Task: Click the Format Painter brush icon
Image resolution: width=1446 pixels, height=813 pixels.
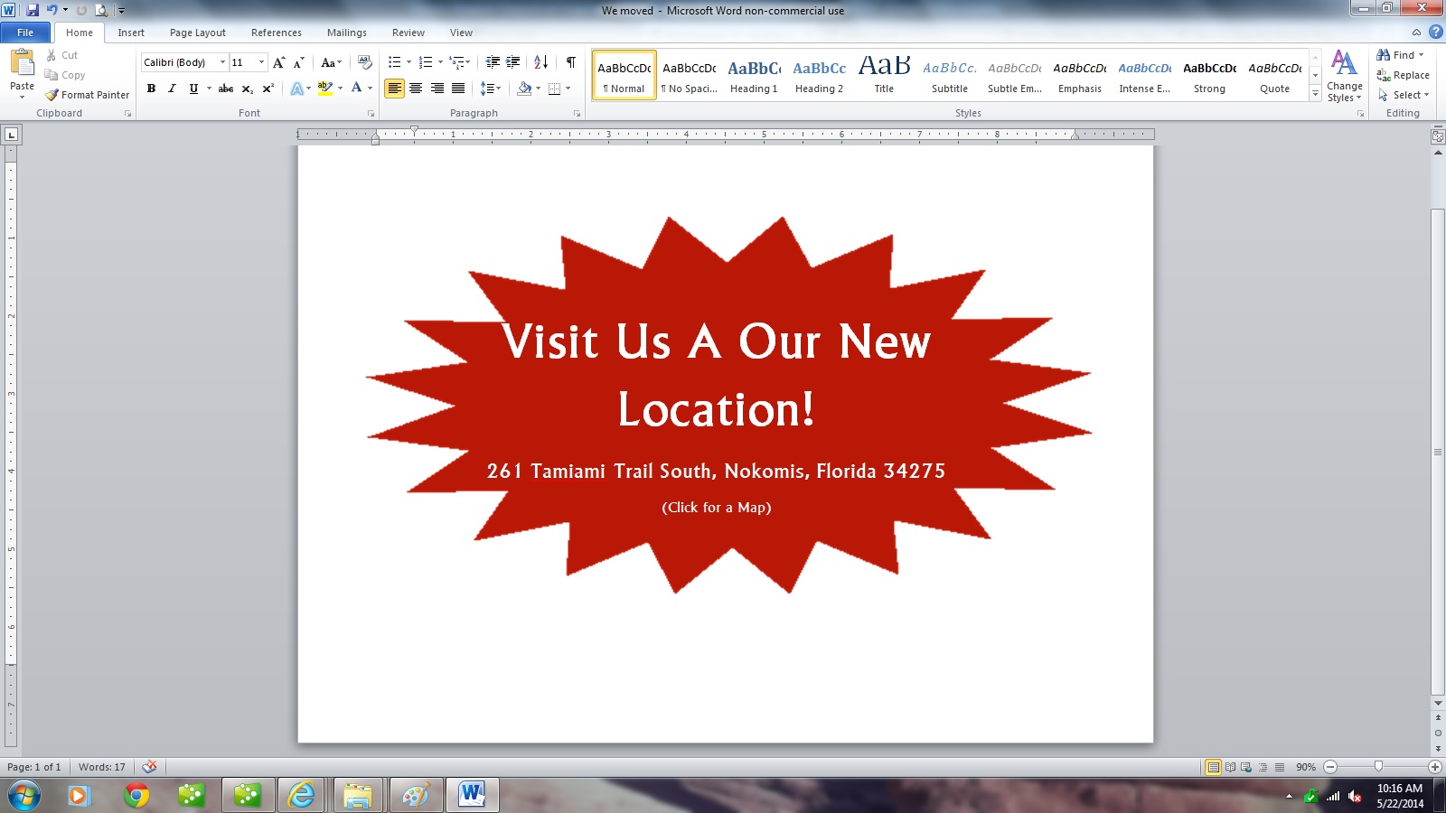Action: tap(52, 95)
